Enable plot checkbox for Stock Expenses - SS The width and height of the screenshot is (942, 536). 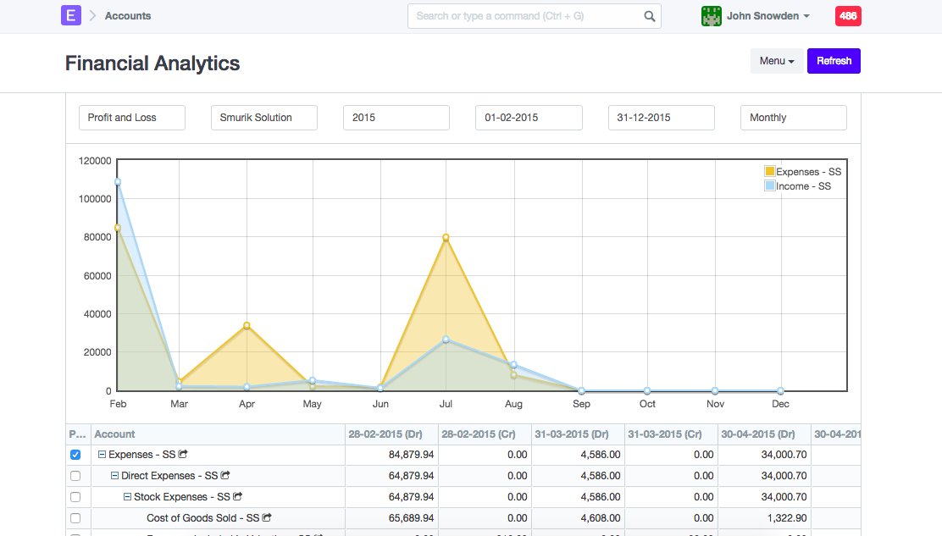coord(75,497)
